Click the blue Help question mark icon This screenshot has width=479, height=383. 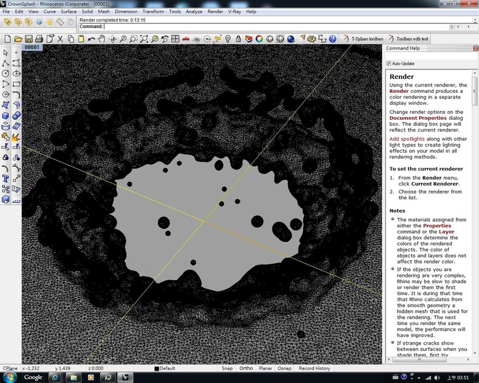(333, 39)
